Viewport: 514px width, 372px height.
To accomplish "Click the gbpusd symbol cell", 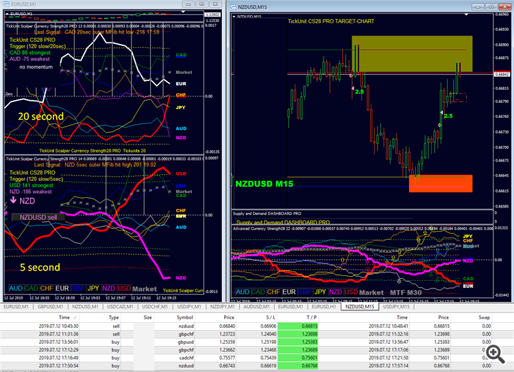I will (186, 342).
